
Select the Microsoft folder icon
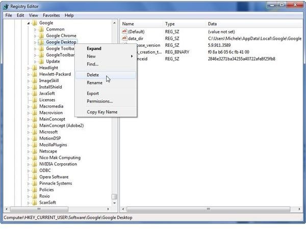point(35,132)
